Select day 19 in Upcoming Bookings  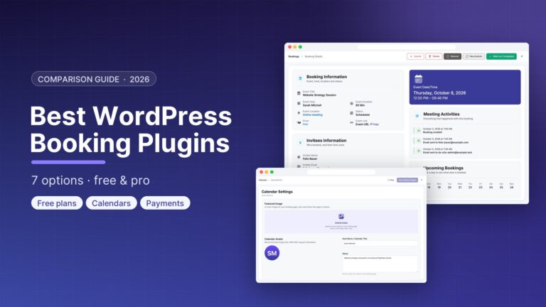coord(439,186)
